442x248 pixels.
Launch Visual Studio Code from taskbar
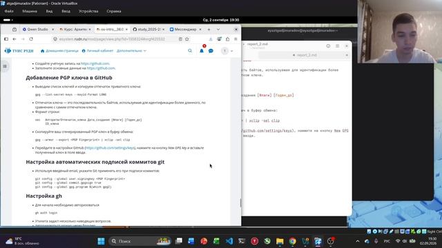point(229,241)
